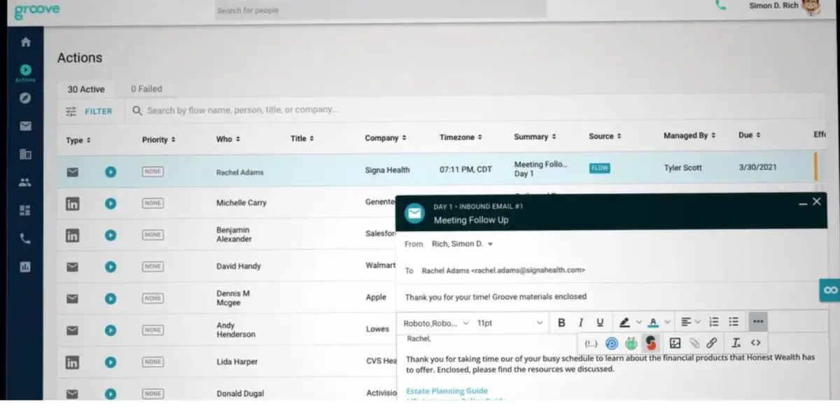This screenshot has height=420, width=840.
Task: Insert a numbered list in the email
Action: (714, 322)
